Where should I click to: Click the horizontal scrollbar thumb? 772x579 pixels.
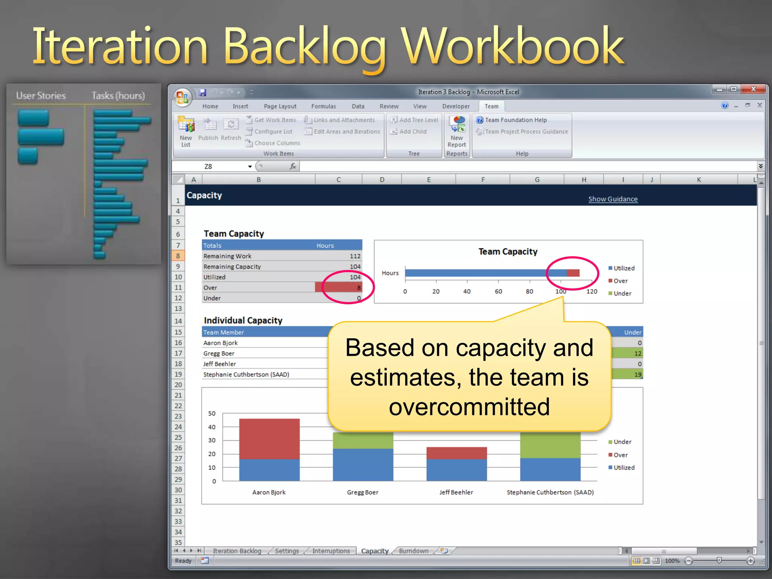(x=664, y=551)
